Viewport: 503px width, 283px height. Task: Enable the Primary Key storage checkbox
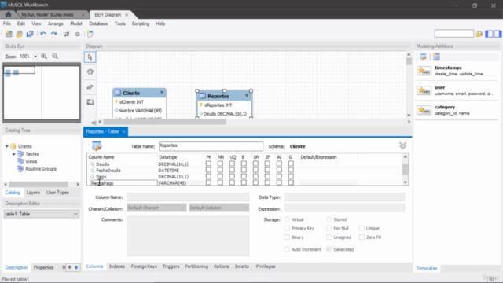pyautogui.click(x=287, y=228)
